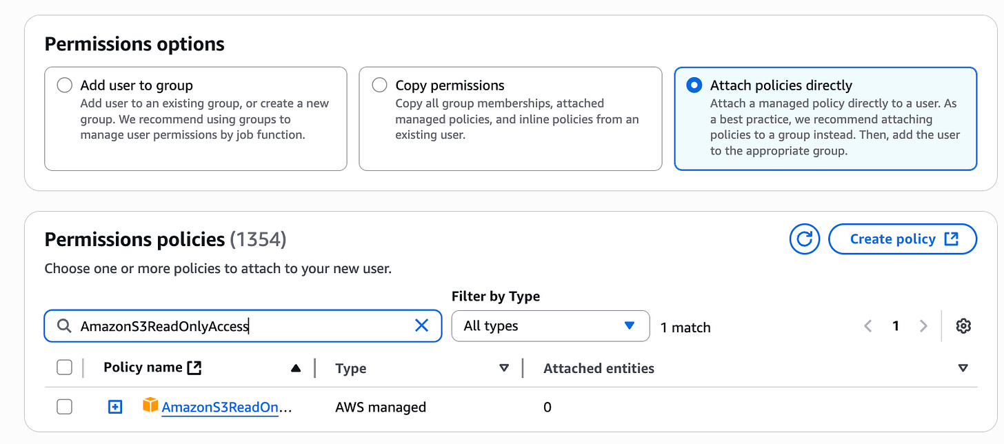Open the AmazonS3ReadOnlyAccess policy link
This screenshot has width=1004, height=444.
tap(221, 407)
